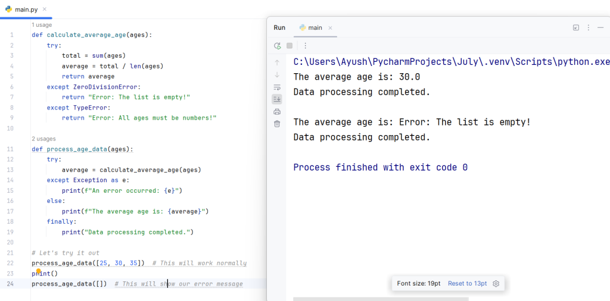
Task: Open font size settings gear icon
Action: click(x=496, y=284)
